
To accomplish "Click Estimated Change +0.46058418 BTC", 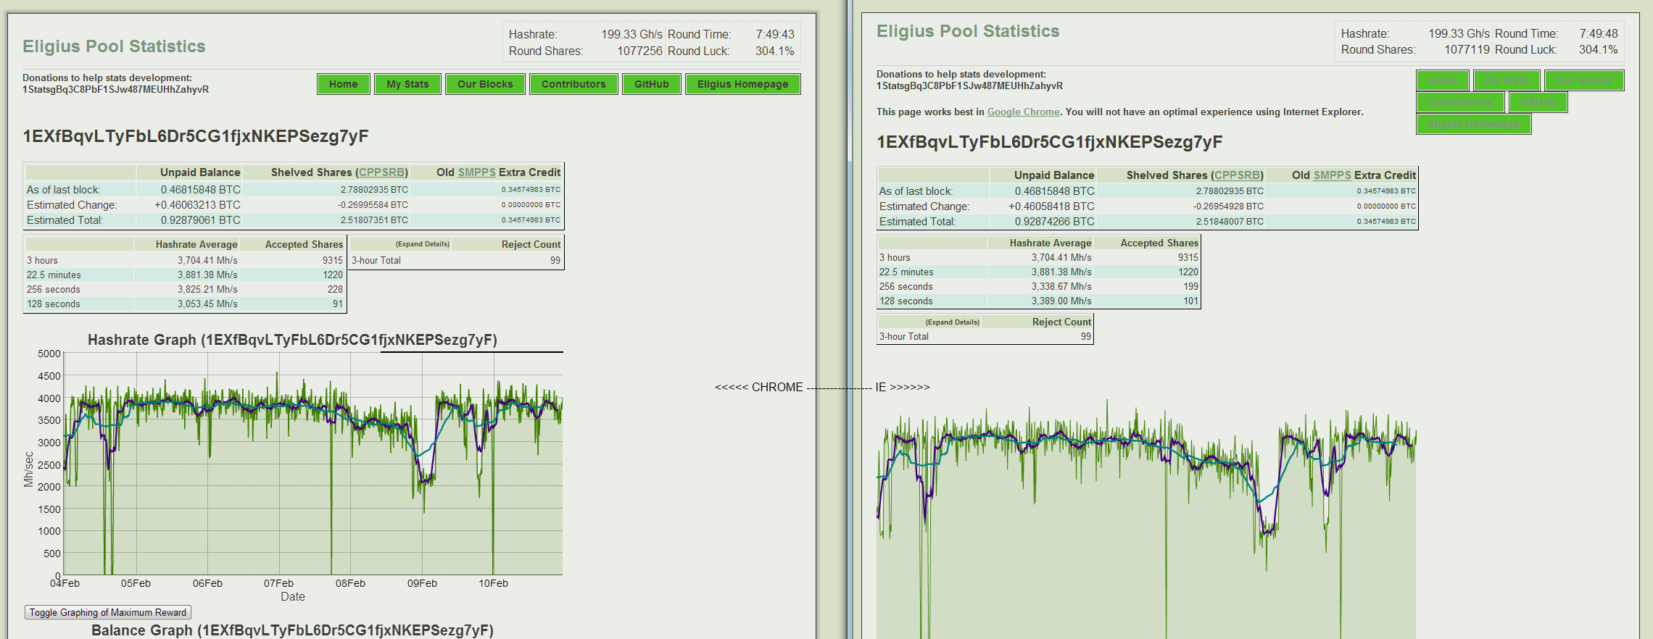I will tap(1051, 206).
